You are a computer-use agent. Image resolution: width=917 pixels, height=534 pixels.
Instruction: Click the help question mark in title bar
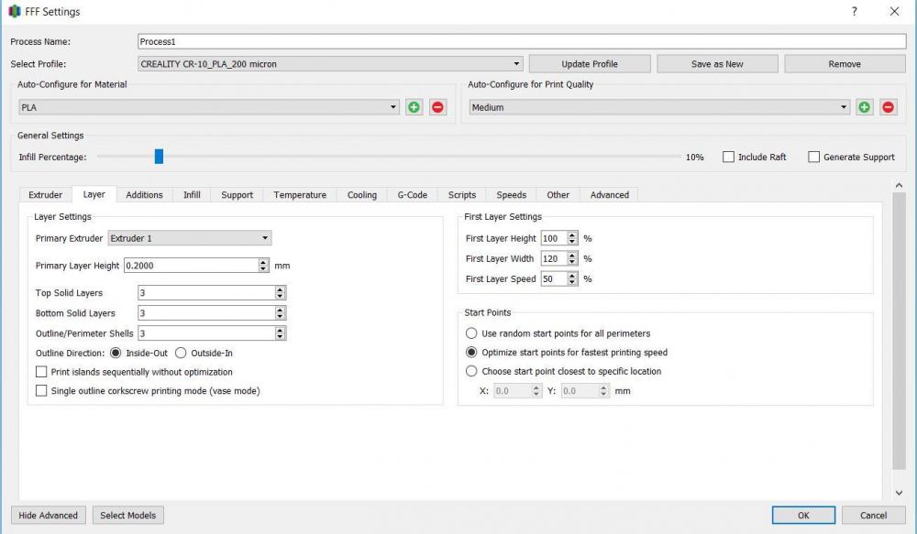pyautogui.click(x=854, y=12)
